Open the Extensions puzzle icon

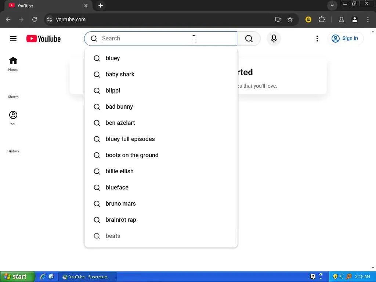click(322, 19)
